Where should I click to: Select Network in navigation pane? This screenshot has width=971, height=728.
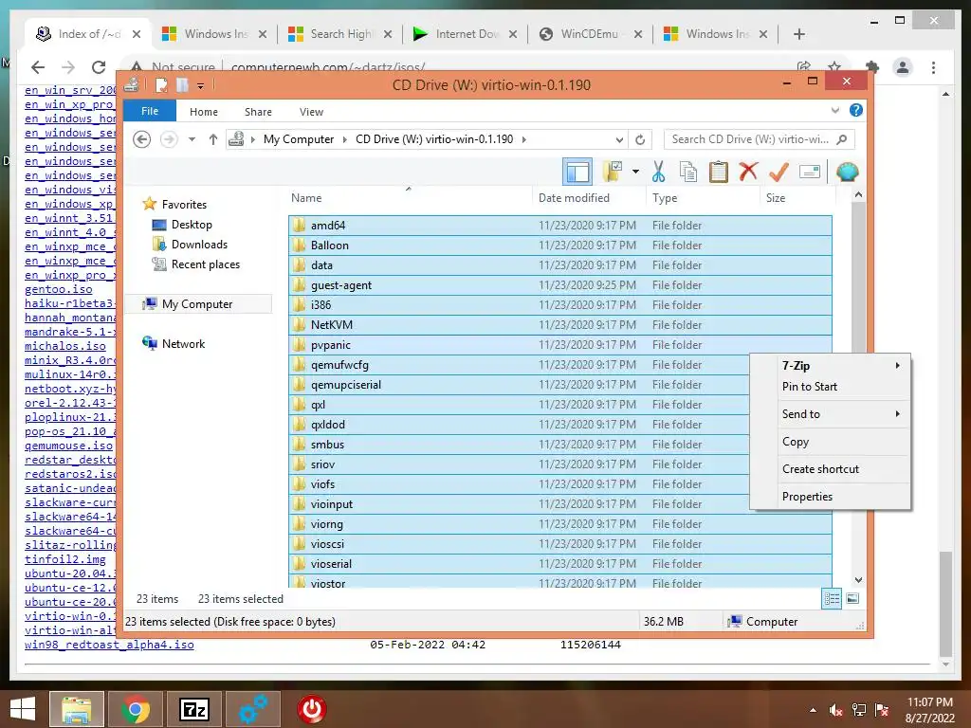coord(183,343)
